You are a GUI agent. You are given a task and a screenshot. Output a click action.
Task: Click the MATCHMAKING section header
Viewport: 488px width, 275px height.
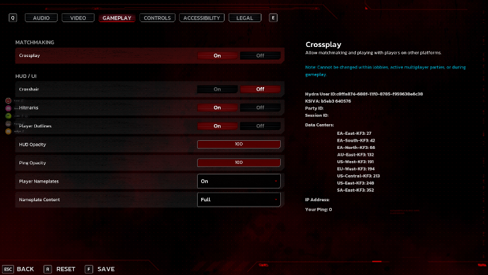click(x=35, y=42)
